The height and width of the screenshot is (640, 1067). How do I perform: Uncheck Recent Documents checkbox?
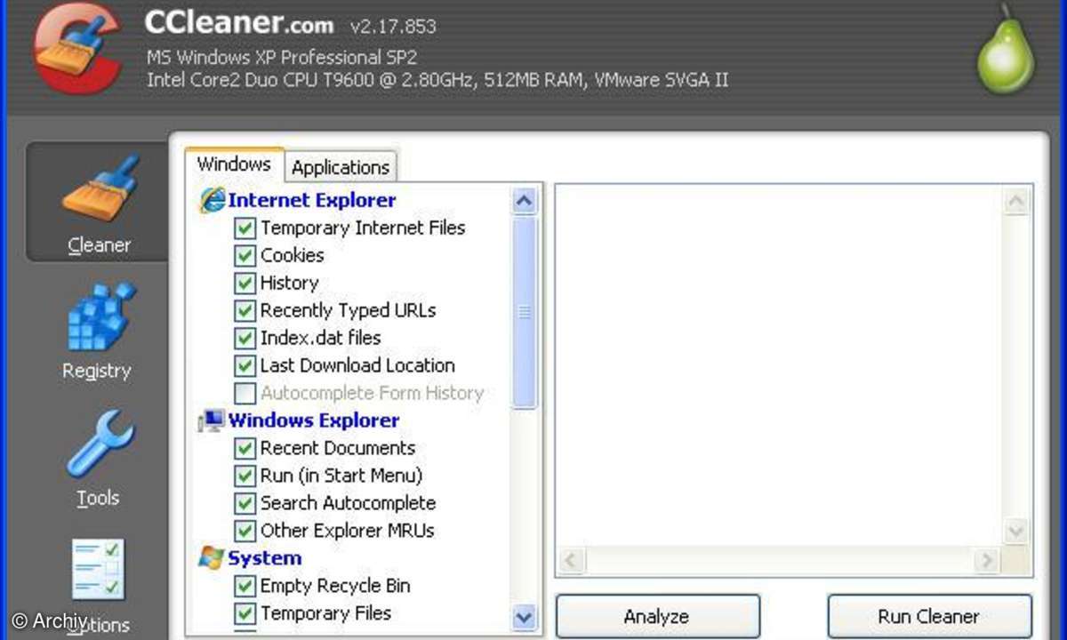(x=245, y=449)
